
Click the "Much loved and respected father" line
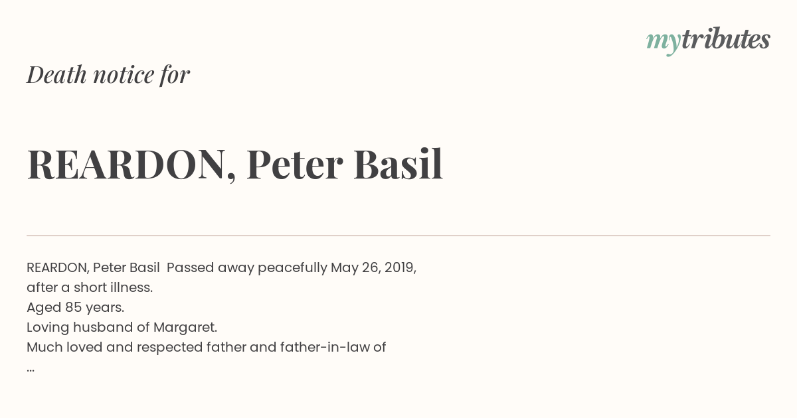(207, 347)
